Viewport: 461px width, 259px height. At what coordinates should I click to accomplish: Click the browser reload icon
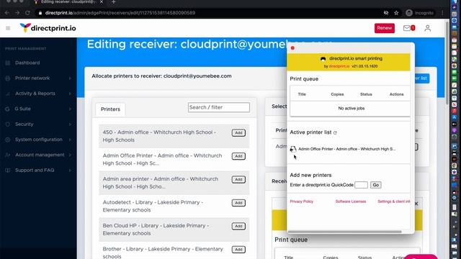(27, 13)
